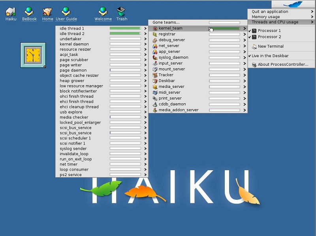Disable Processor 1 checkbox
The height and width of the screenshot is (236, 316).
250,31
